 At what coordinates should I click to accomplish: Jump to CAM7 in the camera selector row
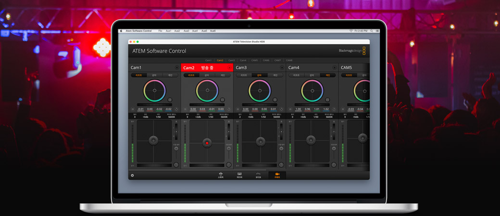click(x=277, y=60)
